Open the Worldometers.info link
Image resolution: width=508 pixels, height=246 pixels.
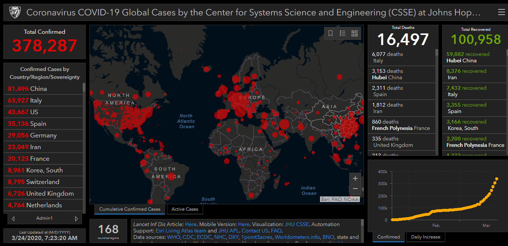[297, 237]
